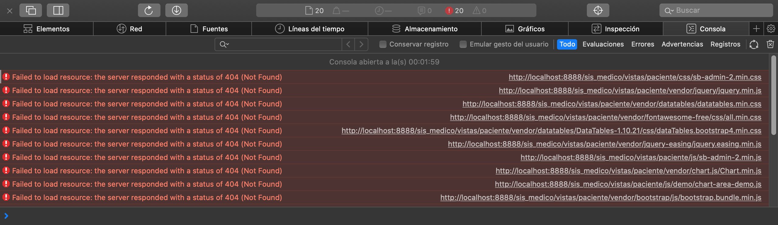Open js/sb-admin-2.min.js link

(x=641, y=157)
